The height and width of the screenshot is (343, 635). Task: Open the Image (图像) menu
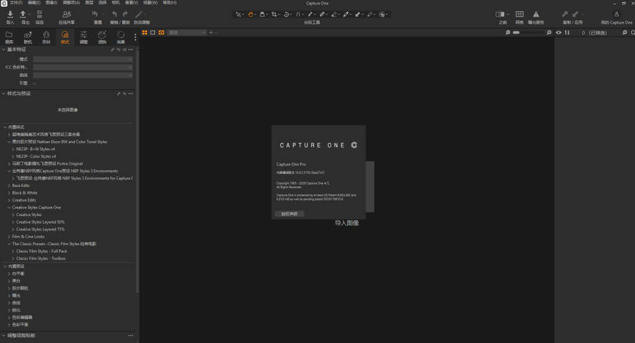point(51,3)
